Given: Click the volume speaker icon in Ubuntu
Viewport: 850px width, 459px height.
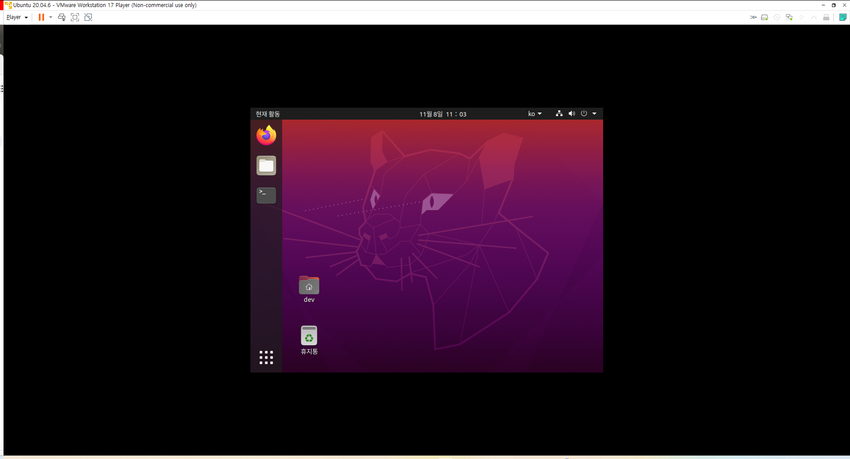Looking at the screenshot, I should pos(572,113).
